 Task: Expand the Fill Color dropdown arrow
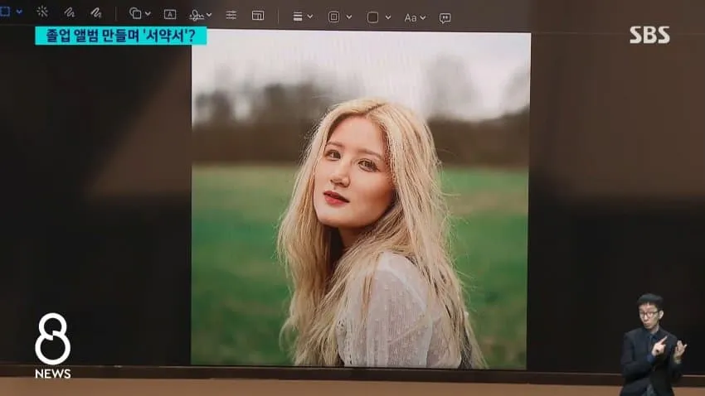tap(388, 17)
